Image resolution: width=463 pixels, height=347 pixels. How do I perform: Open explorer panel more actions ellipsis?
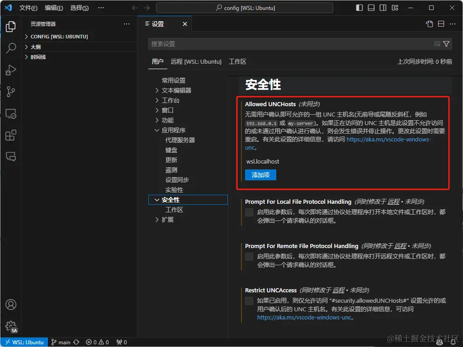127,24
